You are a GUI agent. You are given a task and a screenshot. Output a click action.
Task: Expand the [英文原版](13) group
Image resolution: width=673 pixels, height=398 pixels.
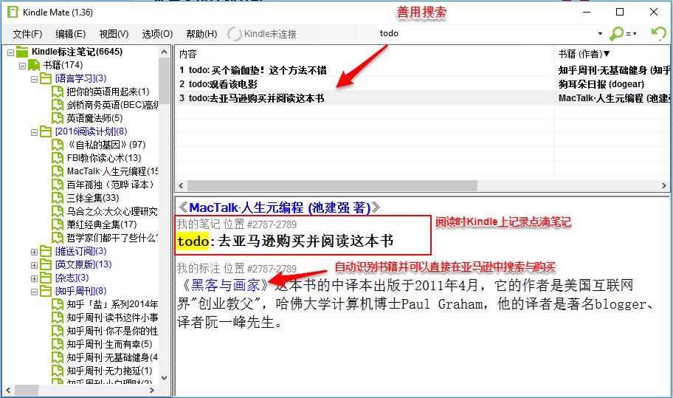click(34, 266)
